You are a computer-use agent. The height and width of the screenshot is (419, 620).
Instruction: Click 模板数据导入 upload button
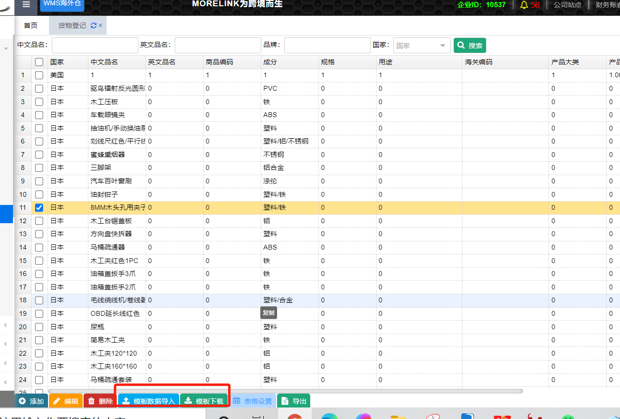click(148, 401)
